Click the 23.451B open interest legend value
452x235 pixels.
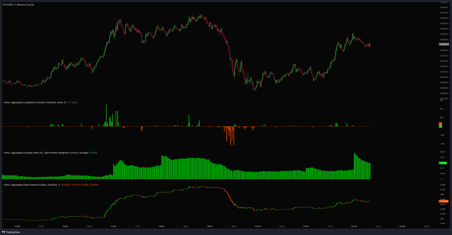coord(66,185)
